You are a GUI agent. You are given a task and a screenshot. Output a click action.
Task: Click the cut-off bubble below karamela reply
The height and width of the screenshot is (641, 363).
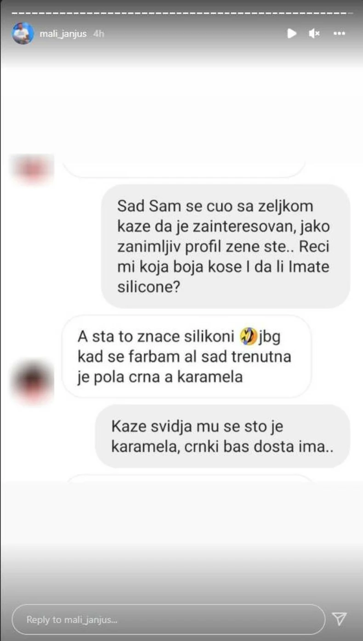pos(189,478)
